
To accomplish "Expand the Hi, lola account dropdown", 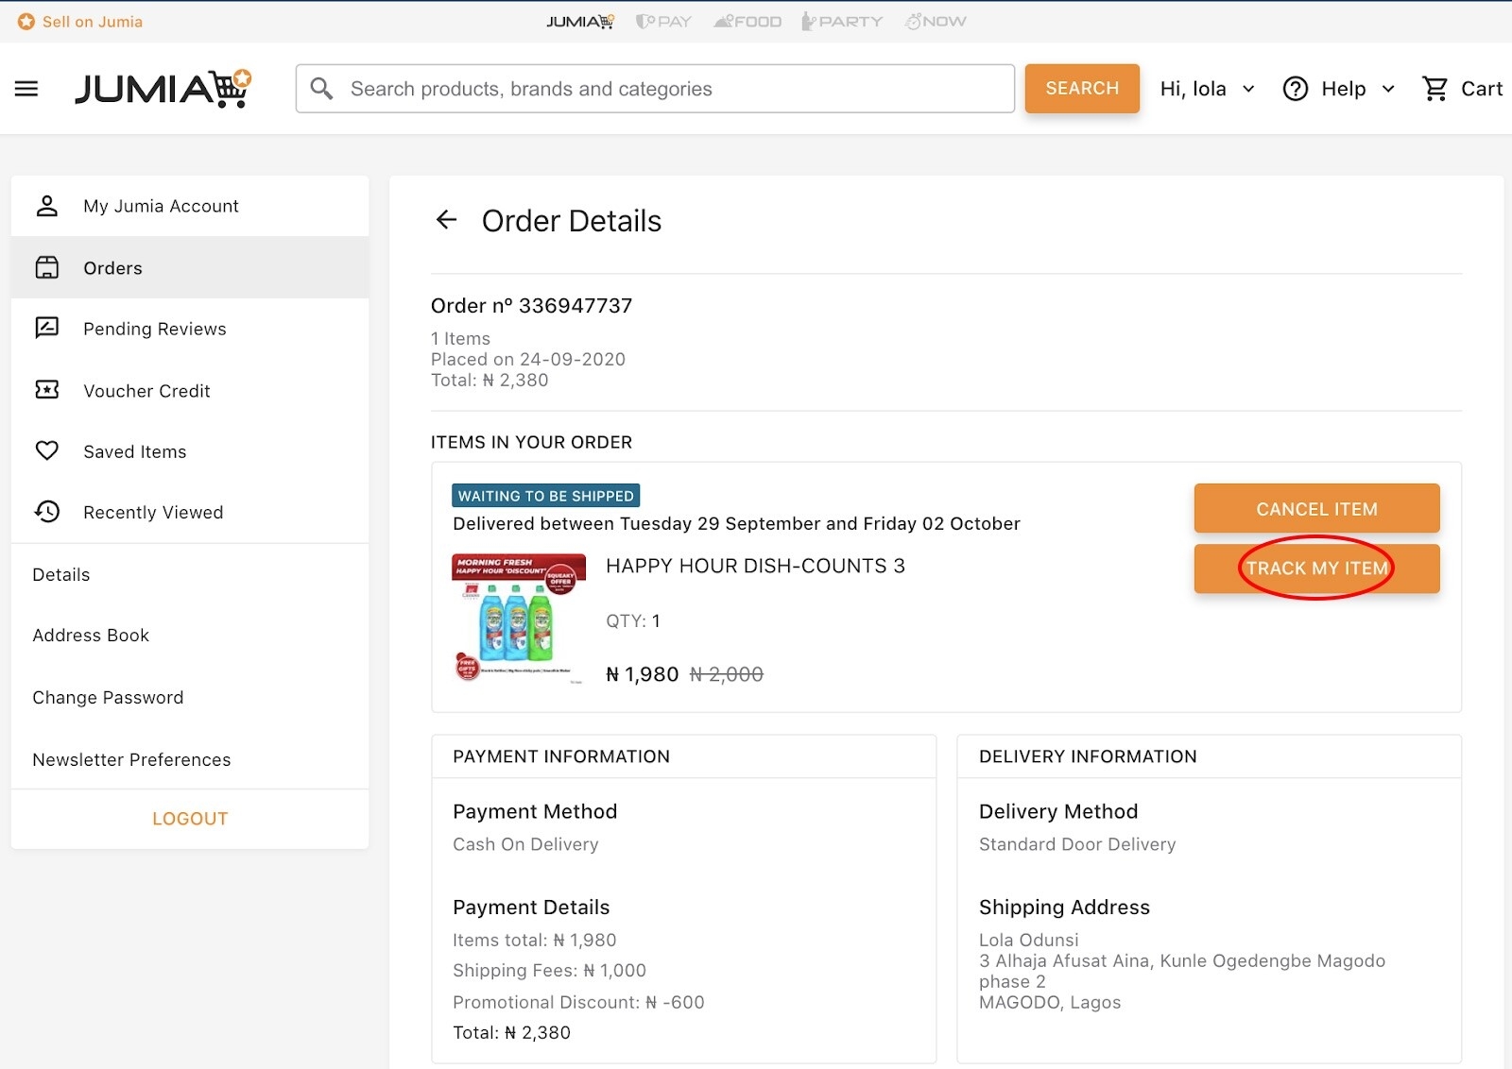I will [x=1208, y=89].
